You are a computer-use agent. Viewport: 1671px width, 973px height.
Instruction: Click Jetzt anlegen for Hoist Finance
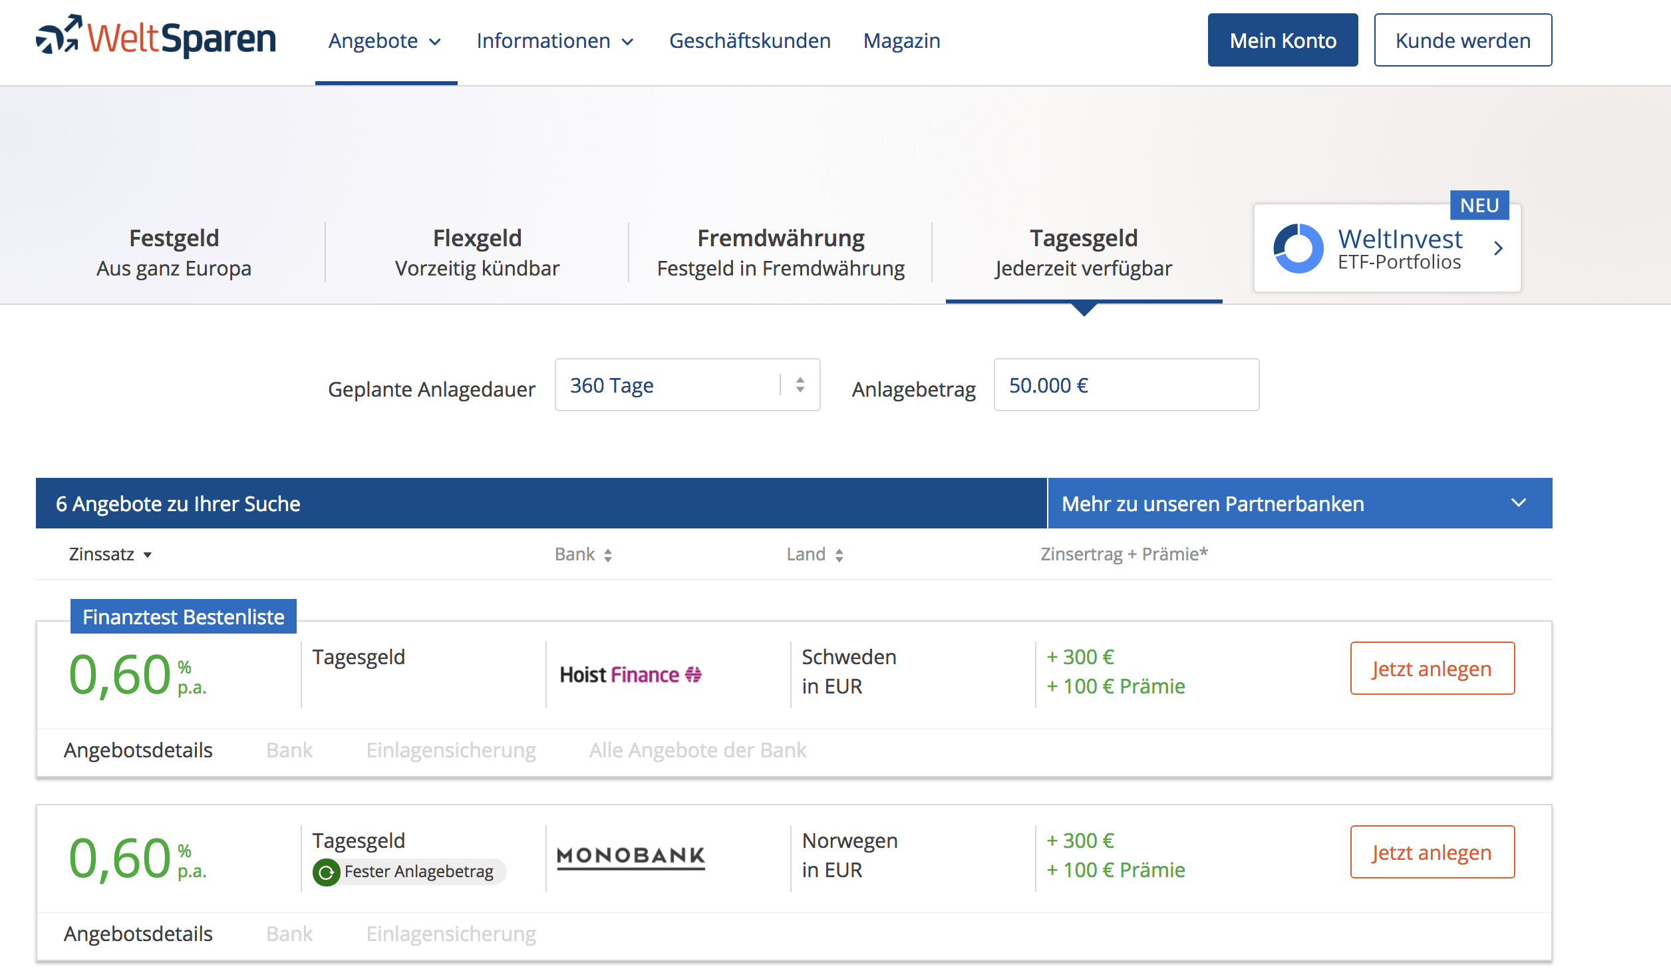tap(1432, 668)
